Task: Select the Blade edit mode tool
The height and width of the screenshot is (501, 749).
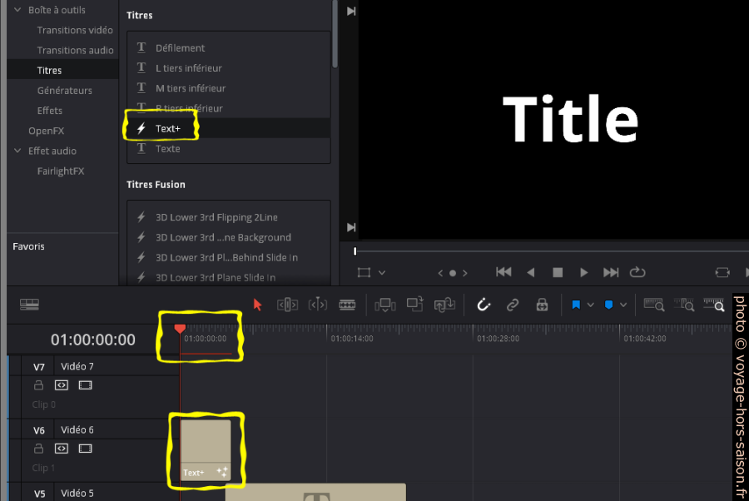Action: pyautogui.click(x=347, y=305)
